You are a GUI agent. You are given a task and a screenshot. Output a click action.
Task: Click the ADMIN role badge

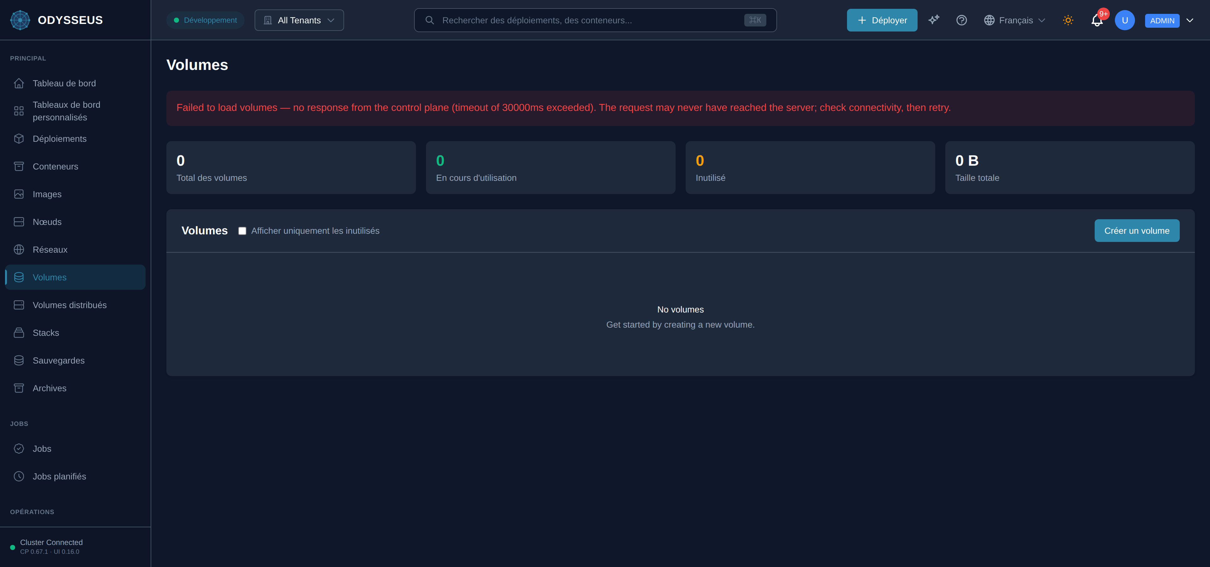click(1162, 21)
